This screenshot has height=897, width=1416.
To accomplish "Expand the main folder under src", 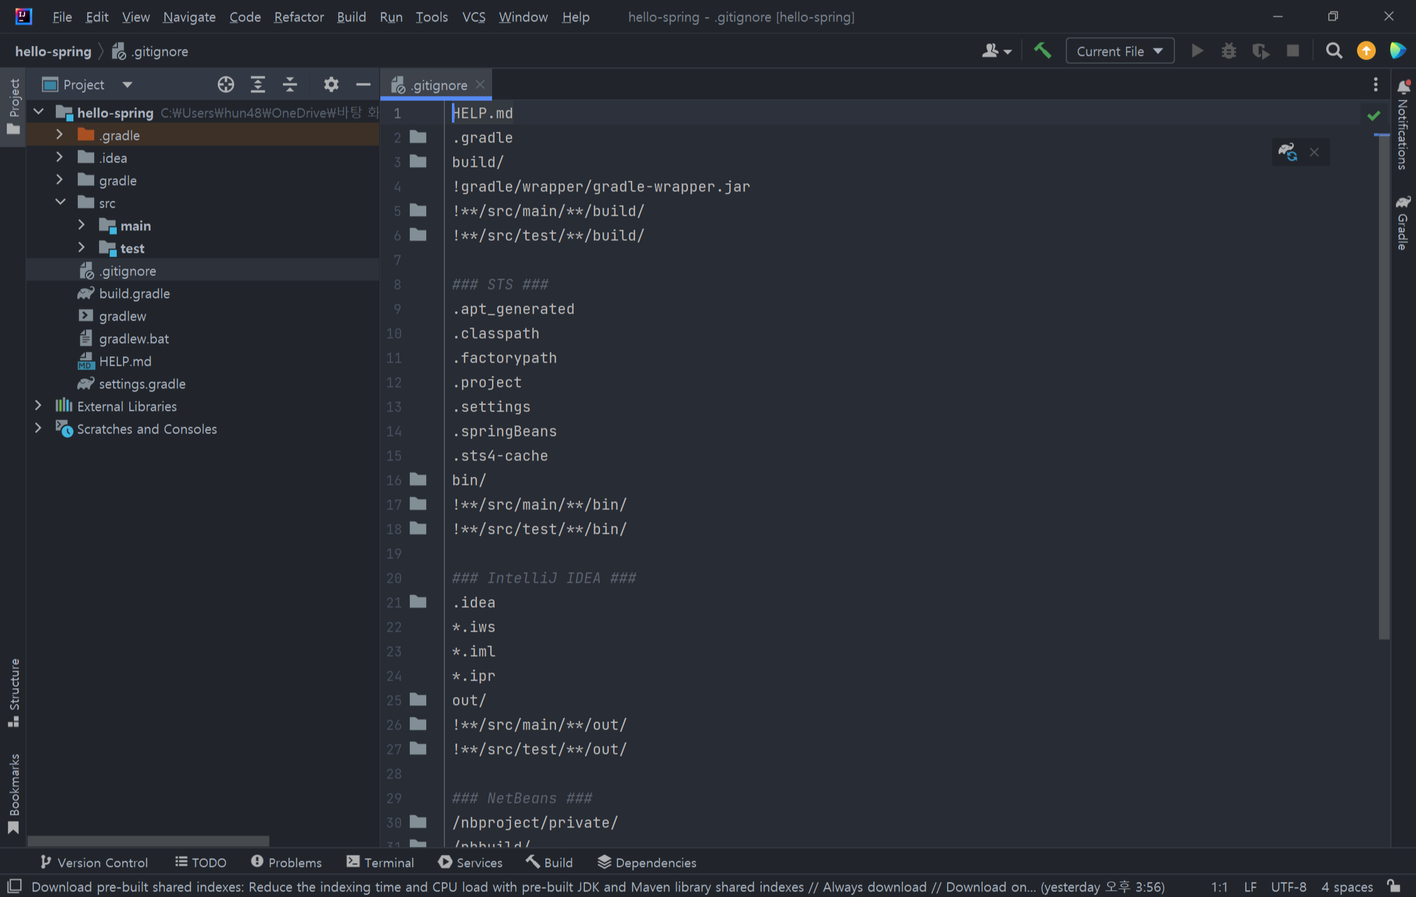I will pyautogui.click(x=81, y=225).
